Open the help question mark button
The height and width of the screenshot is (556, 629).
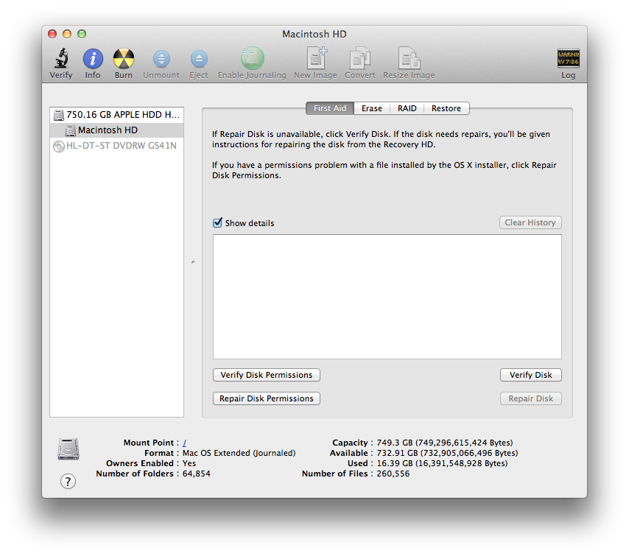click(68, 481)
